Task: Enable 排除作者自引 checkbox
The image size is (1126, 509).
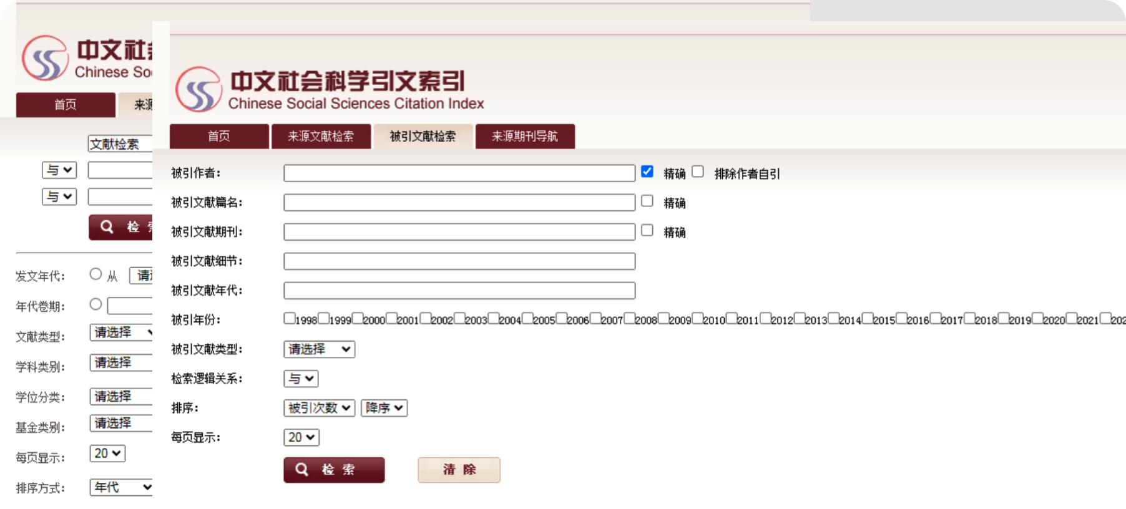Action: click(x=698, y=172)
